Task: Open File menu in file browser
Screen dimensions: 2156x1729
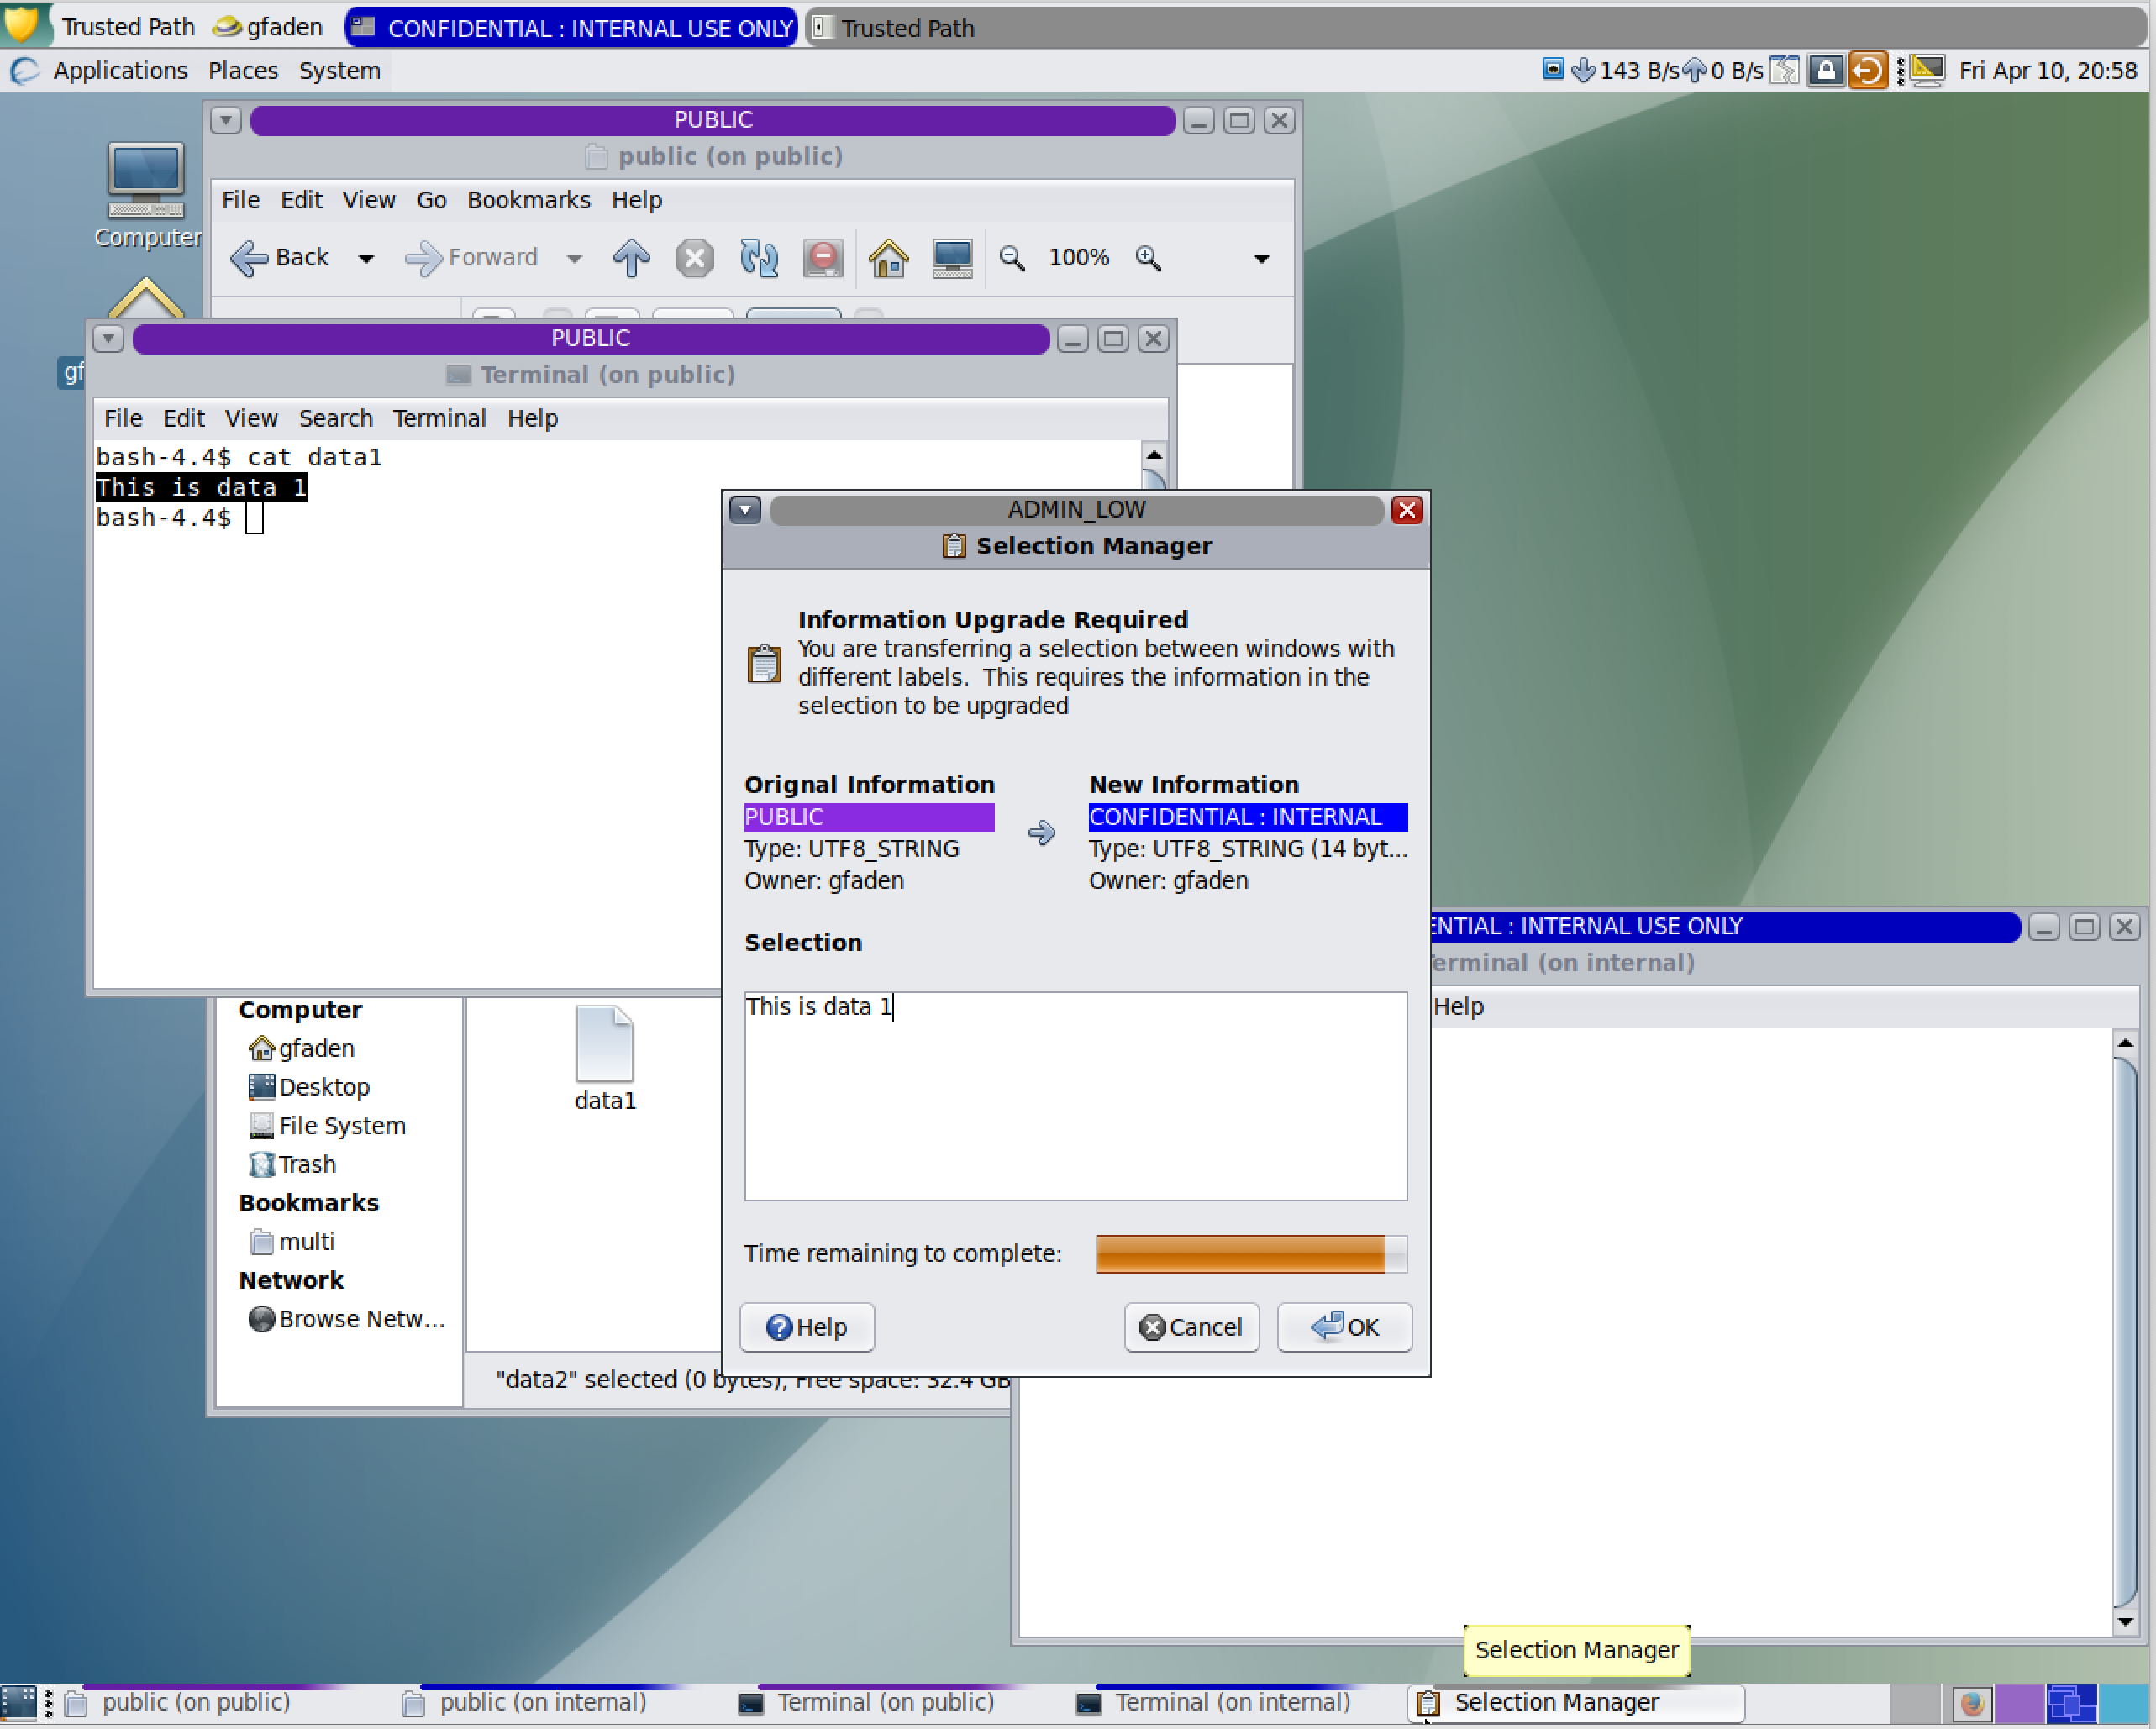Action: tap(241, 200)
